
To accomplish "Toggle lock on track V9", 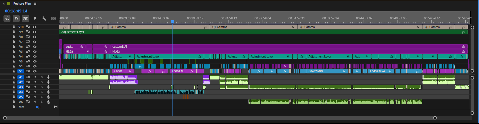I will coord(14,32).
